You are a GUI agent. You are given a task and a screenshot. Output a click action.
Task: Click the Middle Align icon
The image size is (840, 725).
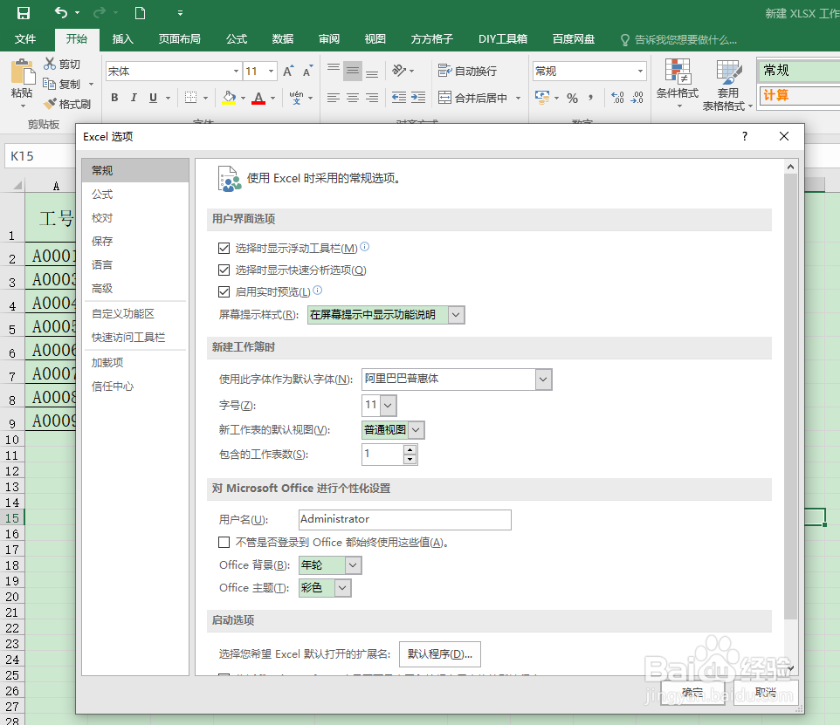353,71
